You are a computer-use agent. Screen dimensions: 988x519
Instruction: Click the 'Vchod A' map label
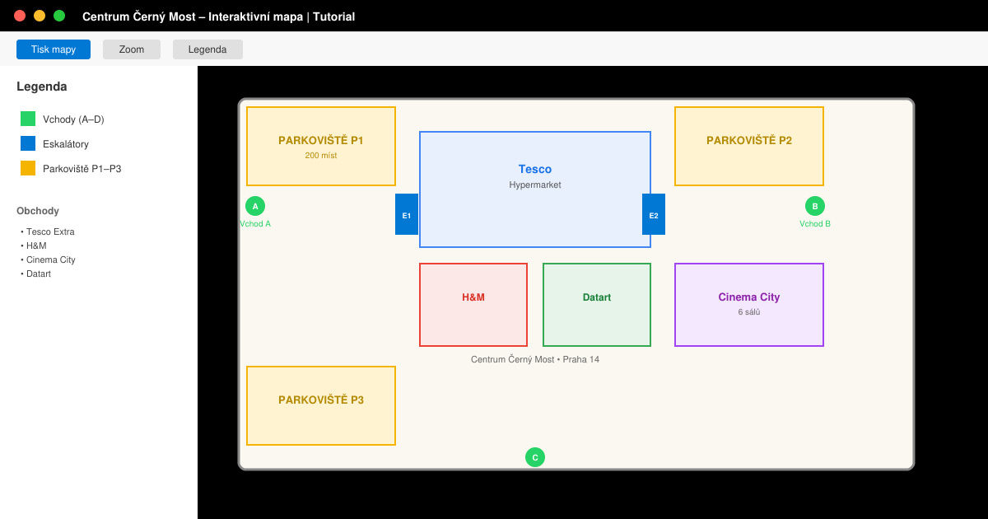tap(255, 223)
